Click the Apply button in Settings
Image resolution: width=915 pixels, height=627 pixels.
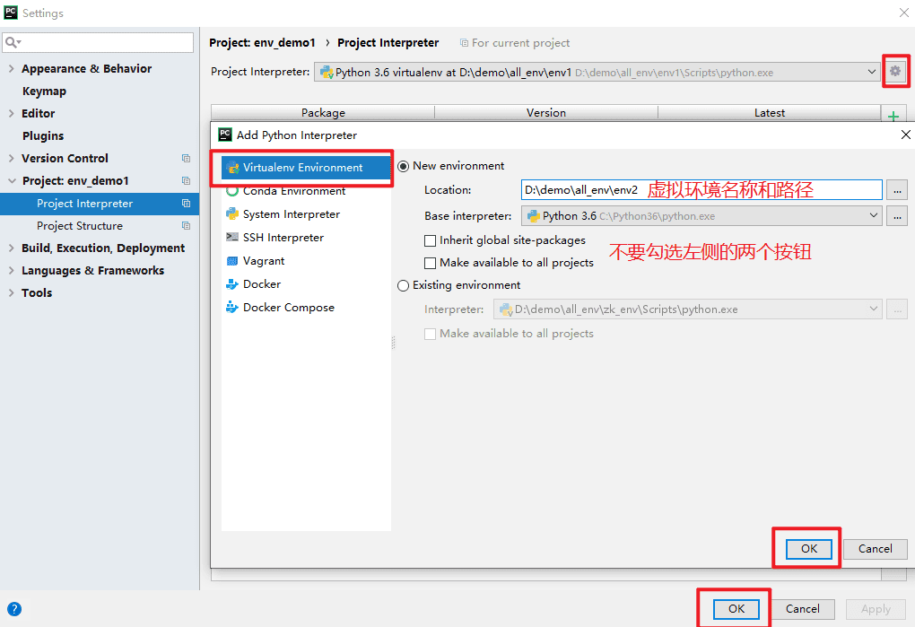(876, 609)
